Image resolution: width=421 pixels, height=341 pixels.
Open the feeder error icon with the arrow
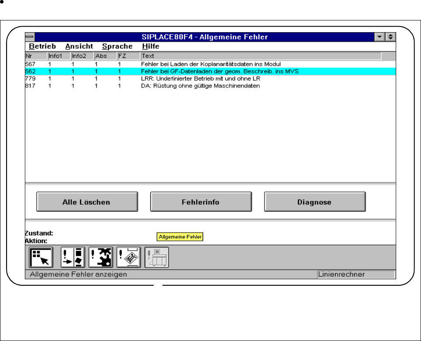(x=73, y=257)
